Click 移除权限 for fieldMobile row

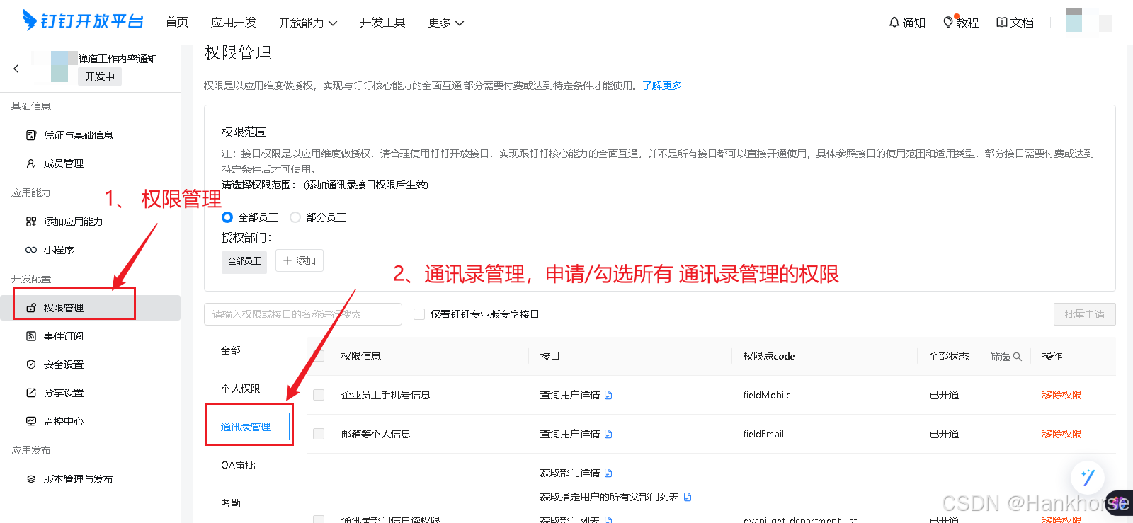pos(1061,395)
